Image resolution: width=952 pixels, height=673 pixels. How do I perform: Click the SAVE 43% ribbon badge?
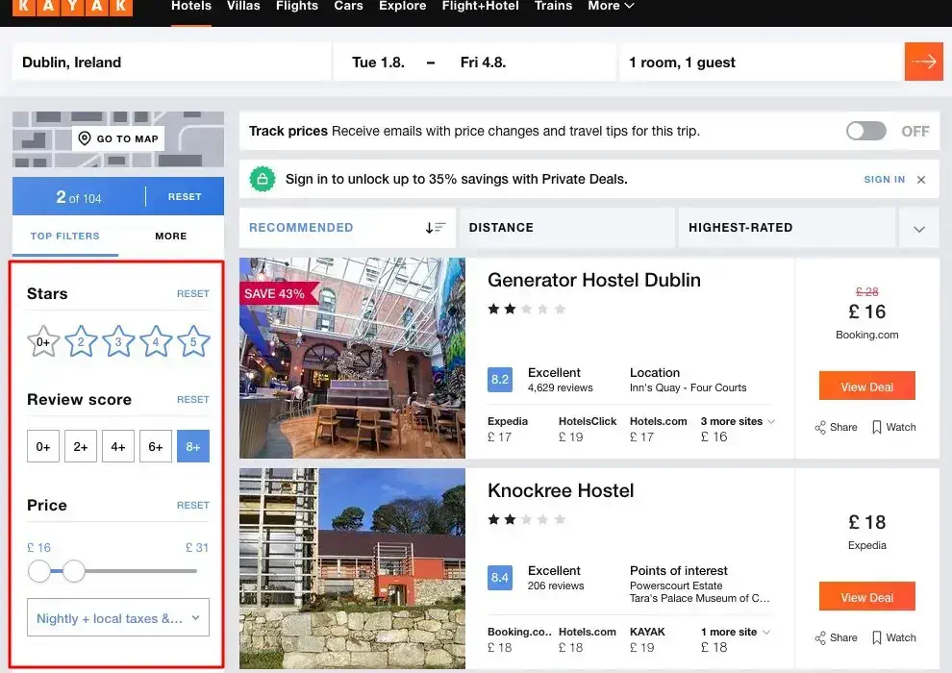[279, 294]
